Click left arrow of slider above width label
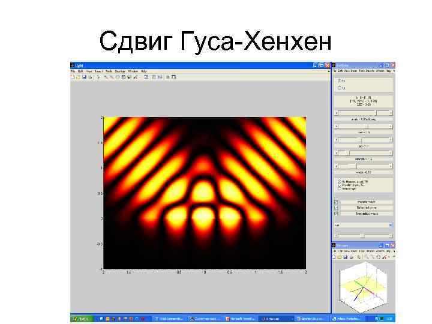Screen dimensions: 432x324 coord(337,166)
